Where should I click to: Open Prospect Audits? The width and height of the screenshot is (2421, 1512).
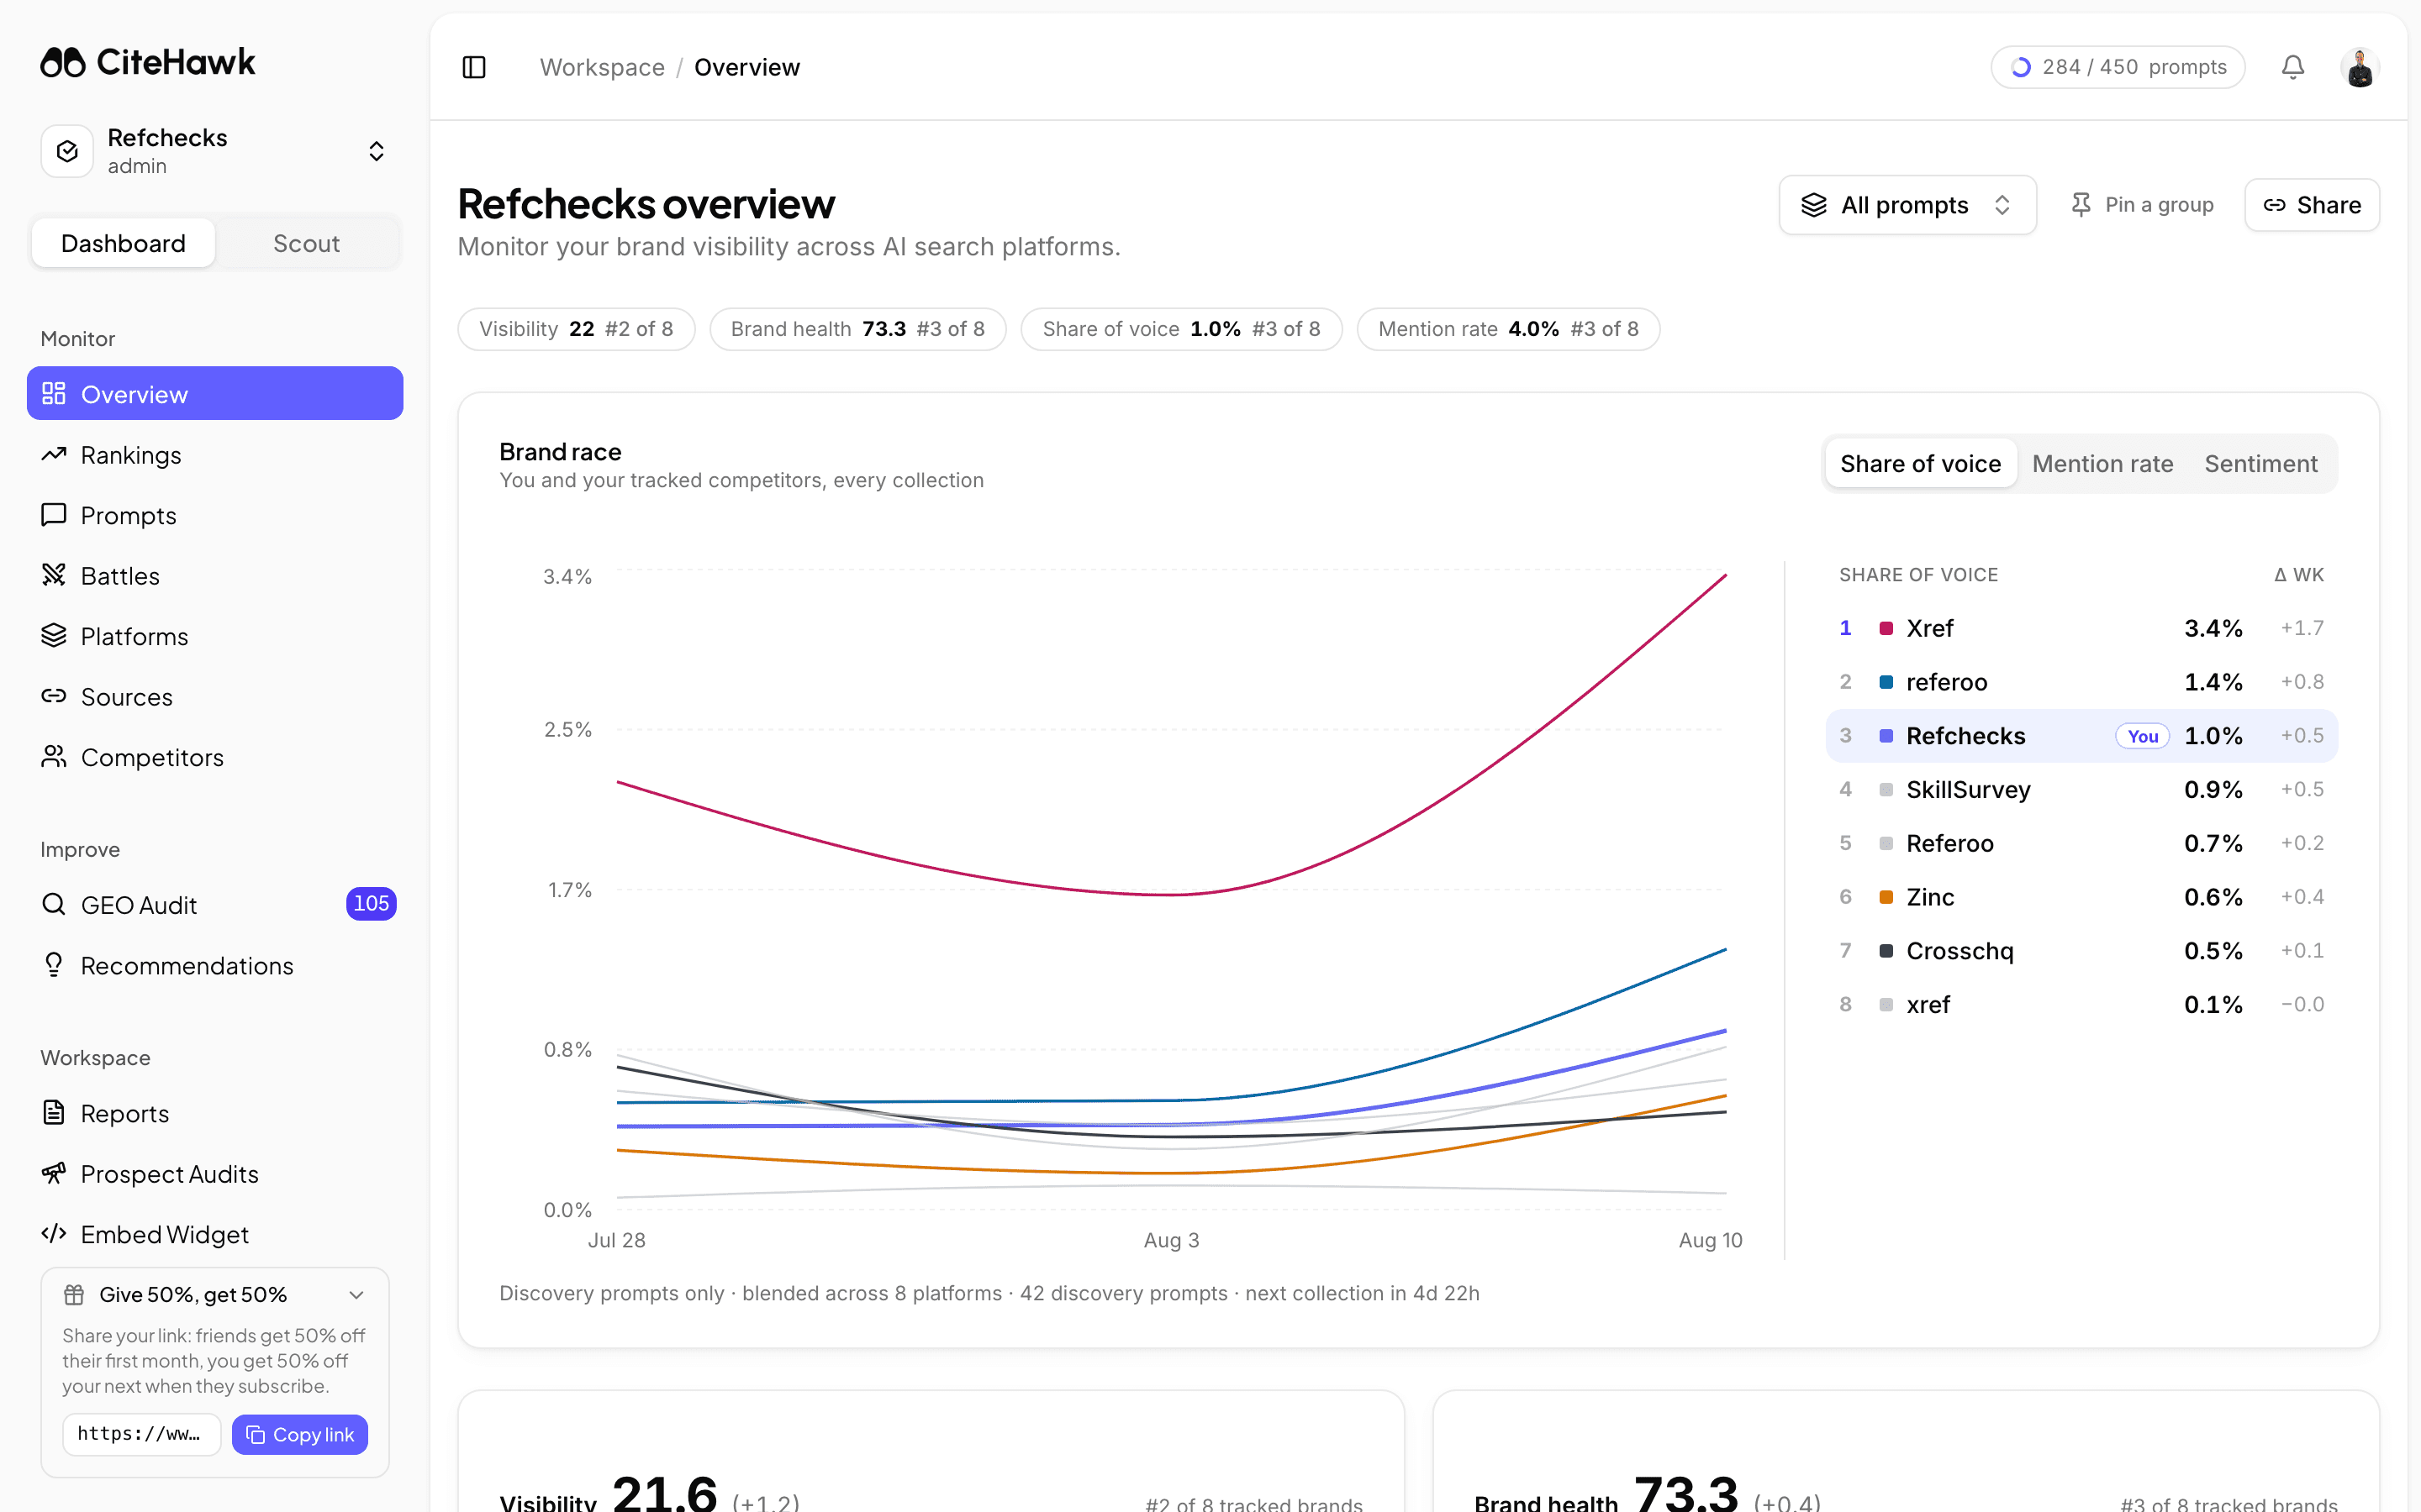pyautogui.click(x=215, y=1174)
